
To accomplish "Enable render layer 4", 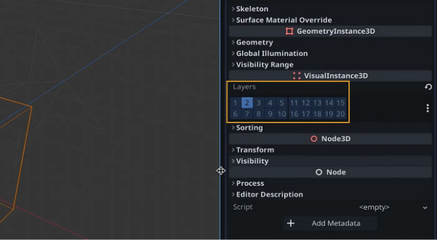I will [x=270, y=103].
